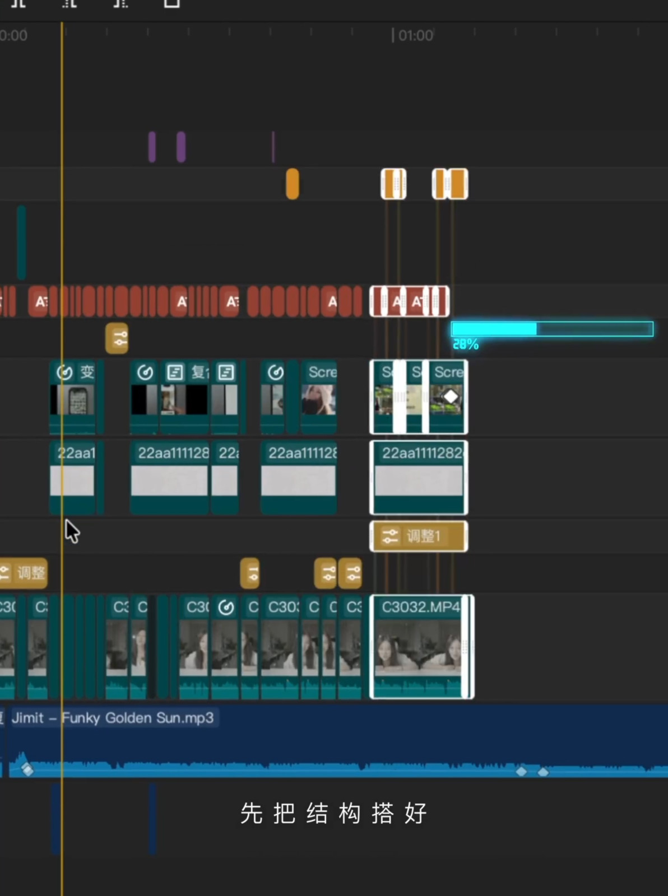Click the sliders icon on the 调整1 clip
Image resolution: width=668 pixels, height=896 pixels.
click(x=389, y=536)
